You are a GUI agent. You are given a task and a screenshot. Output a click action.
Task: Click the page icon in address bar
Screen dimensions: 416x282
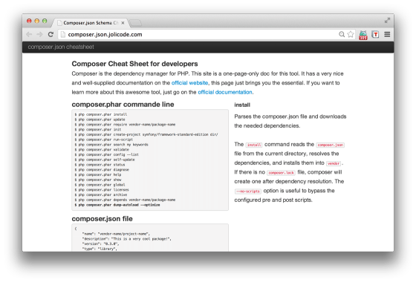[63, 34]
